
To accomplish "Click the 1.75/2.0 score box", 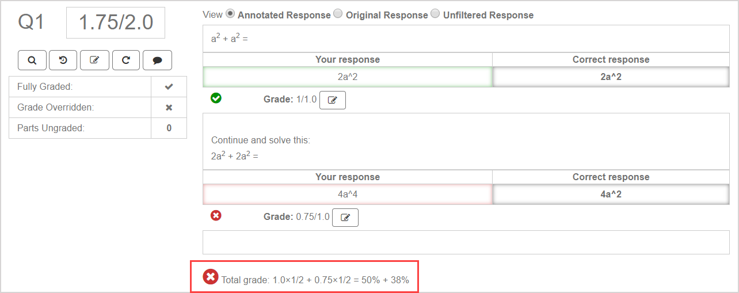I will tap(116, 23).
